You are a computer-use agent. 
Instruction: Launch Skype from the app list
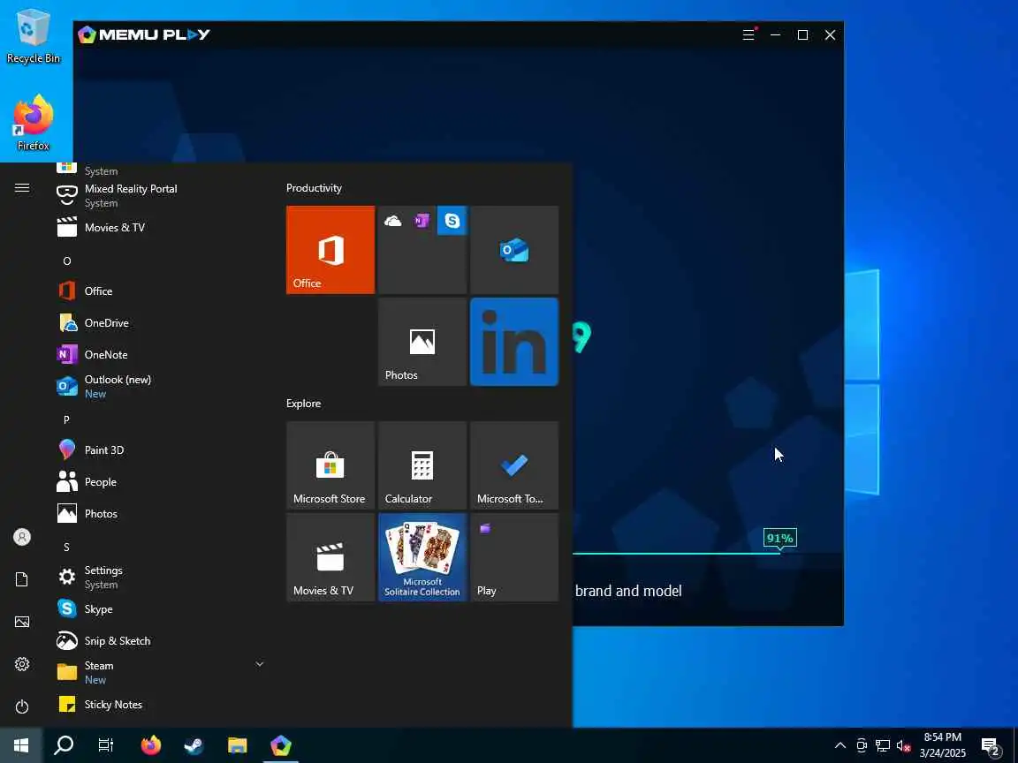tap(159, 608)
